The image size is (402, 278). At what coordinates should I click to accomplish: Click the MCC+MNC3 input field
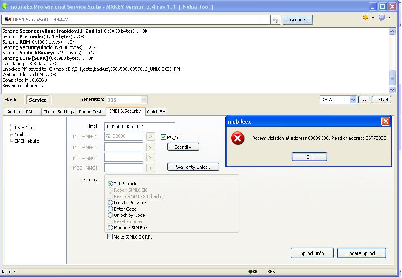click(x=124, y=157)
